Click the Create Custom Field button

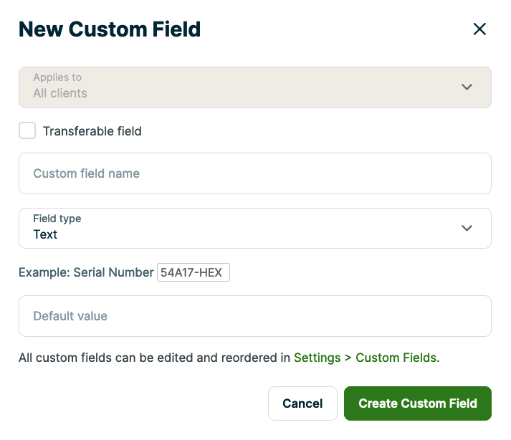[417, 403]
